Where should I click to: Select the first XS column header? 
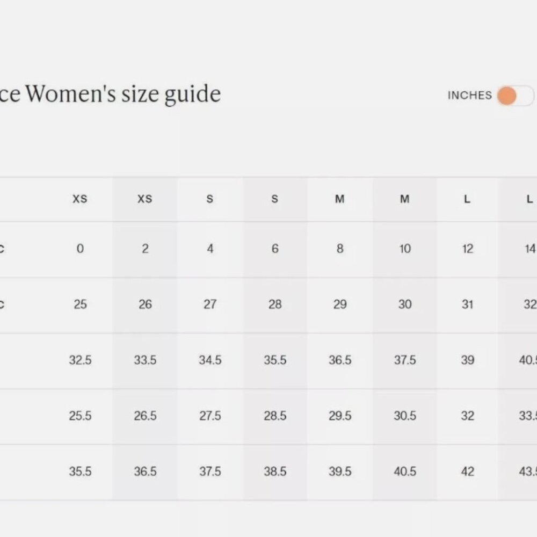click(80, 199)
